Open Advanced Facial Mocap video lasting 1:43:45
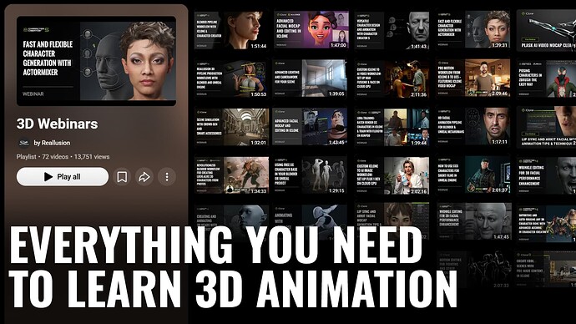This screenshot has height=324, width=576. (x=311, y=127)
